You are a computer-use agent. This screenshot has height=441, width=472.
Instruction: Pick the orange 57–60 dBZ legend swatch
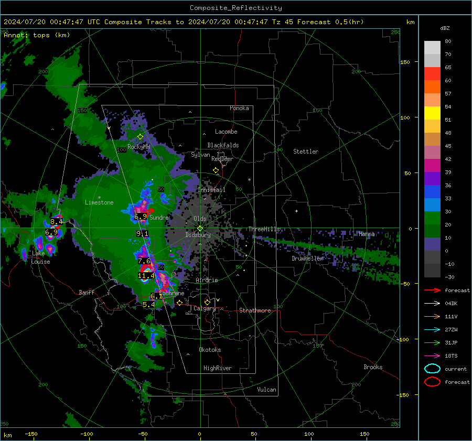[432, 87]
